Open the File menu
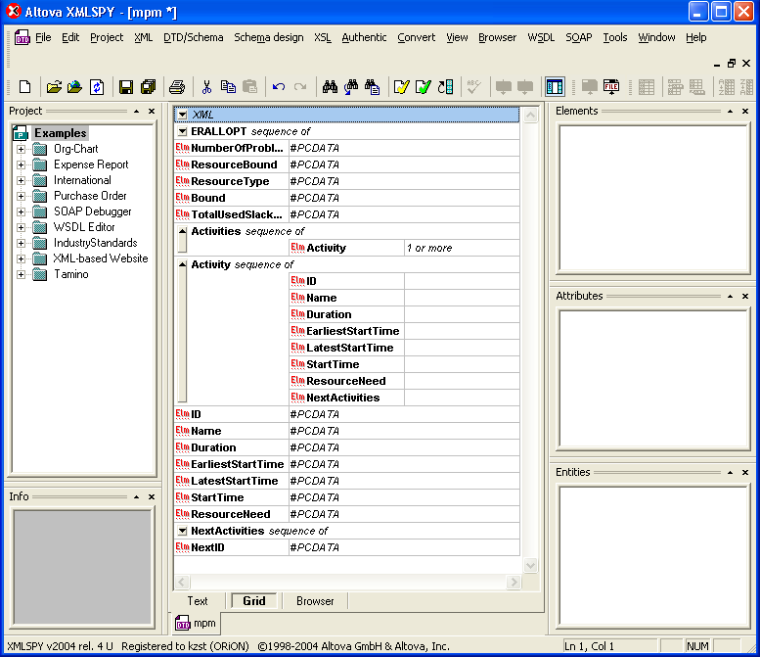This screenshot has height=657, width=760. [43, 37]
